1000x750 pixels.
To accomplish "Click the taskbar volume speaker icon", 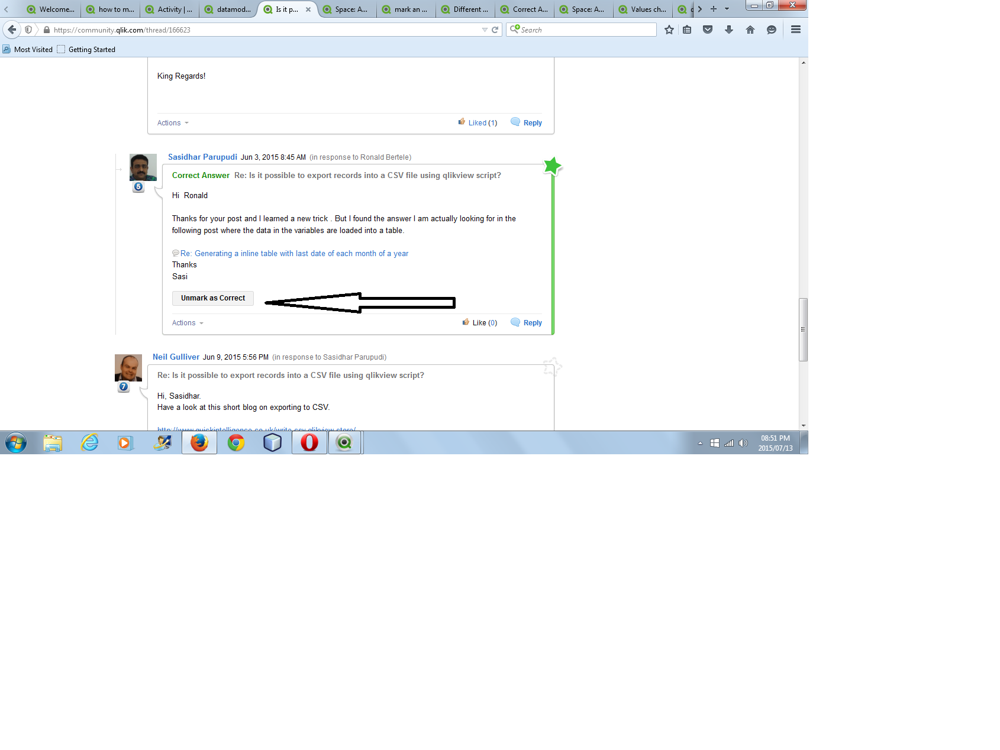I will click(743, 443).
